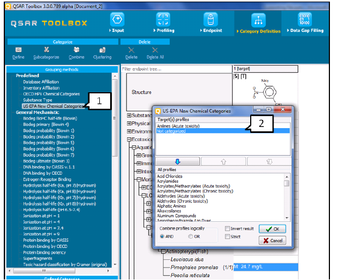The image size is (337, 280).
Task: Select Biodeg ultimate (Biowin 3) method
Action: [x=46, y=161]
